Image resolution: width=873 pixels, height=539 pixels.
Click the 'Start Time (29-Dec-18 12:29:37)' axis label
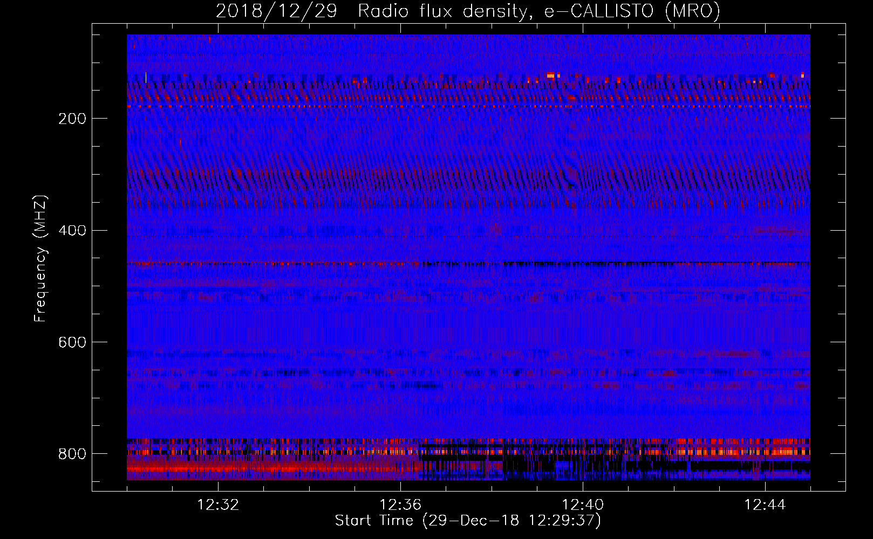[x=468, y=521]
